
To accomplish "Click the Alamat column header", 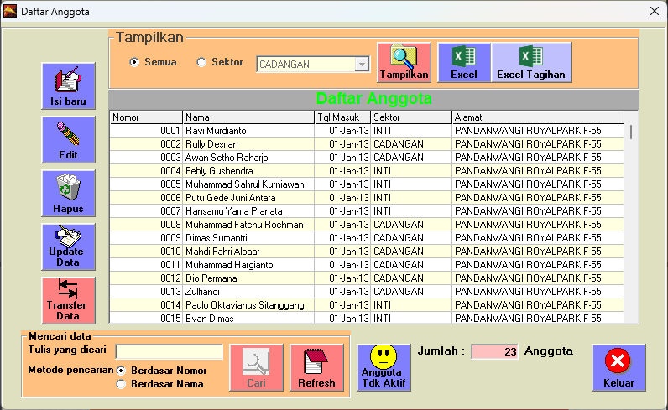I will tap(538, 117).
